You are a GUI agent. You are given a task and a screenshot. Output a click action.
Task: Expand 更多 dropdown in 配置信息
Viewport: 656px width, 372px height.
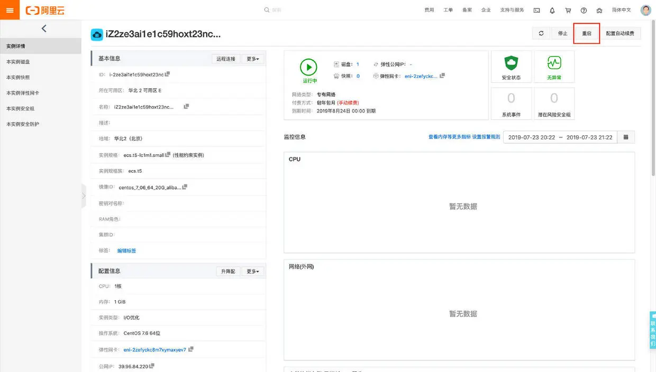[x=253, y=271]
